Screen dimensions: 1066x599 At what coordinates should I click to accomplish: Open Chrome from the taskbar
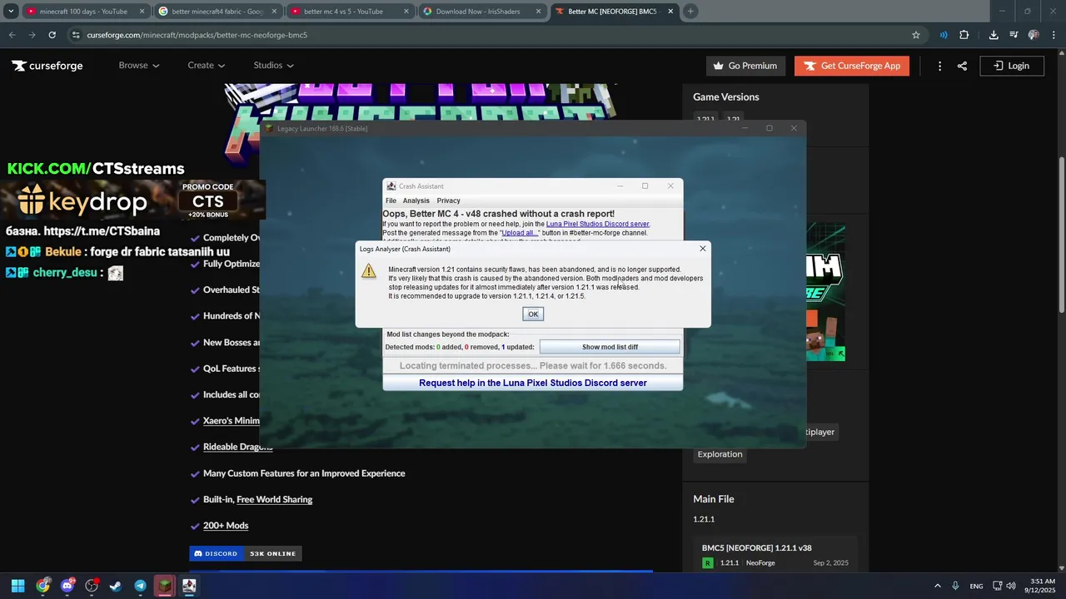(x=42, y=586)
